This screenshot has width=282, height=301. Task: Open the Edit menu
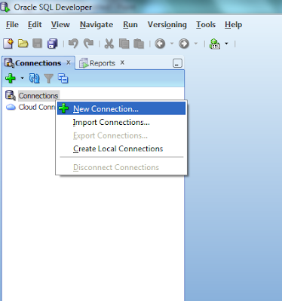(35, 25)
